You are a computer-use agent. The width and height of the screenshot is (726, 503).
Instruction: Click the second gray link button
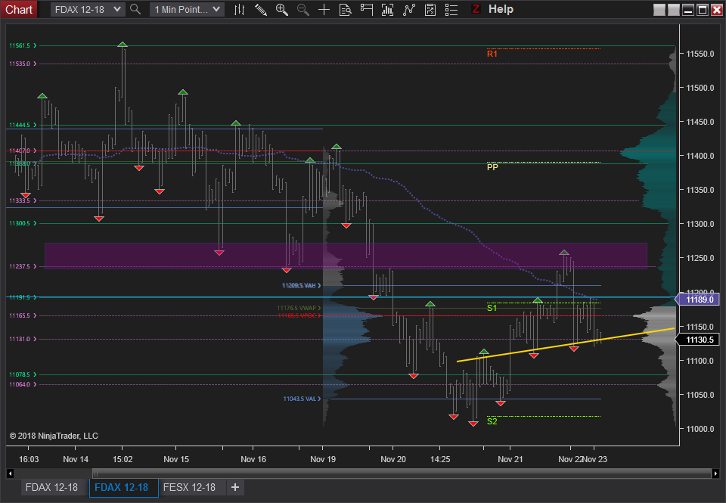pos(674,10)
